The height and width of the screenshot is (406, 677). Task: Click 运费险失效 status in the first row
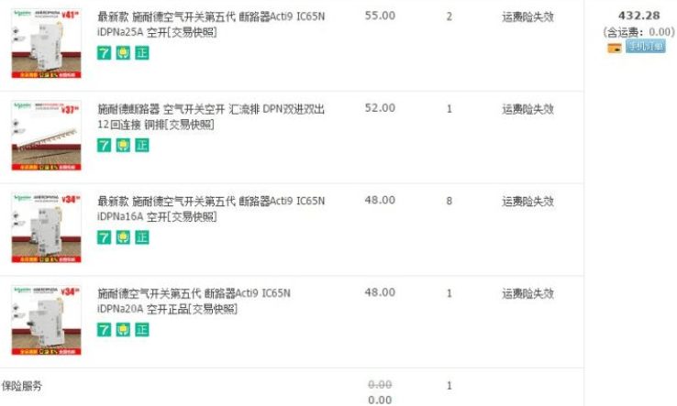click(527, 16)
